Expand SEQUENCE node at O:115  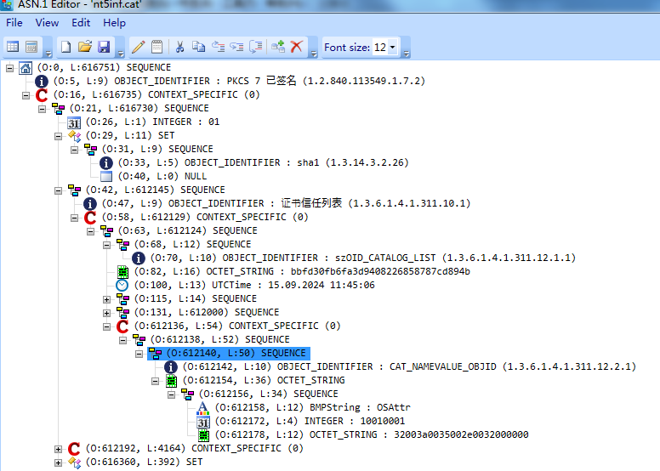click(106, 299)
